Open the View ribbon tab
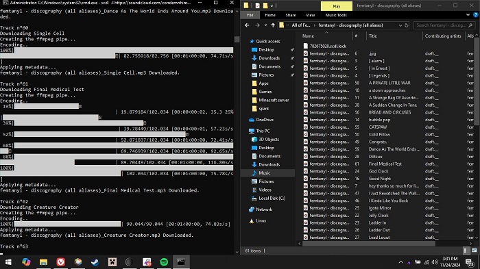480x269 pixels. (x=310, y=15)
